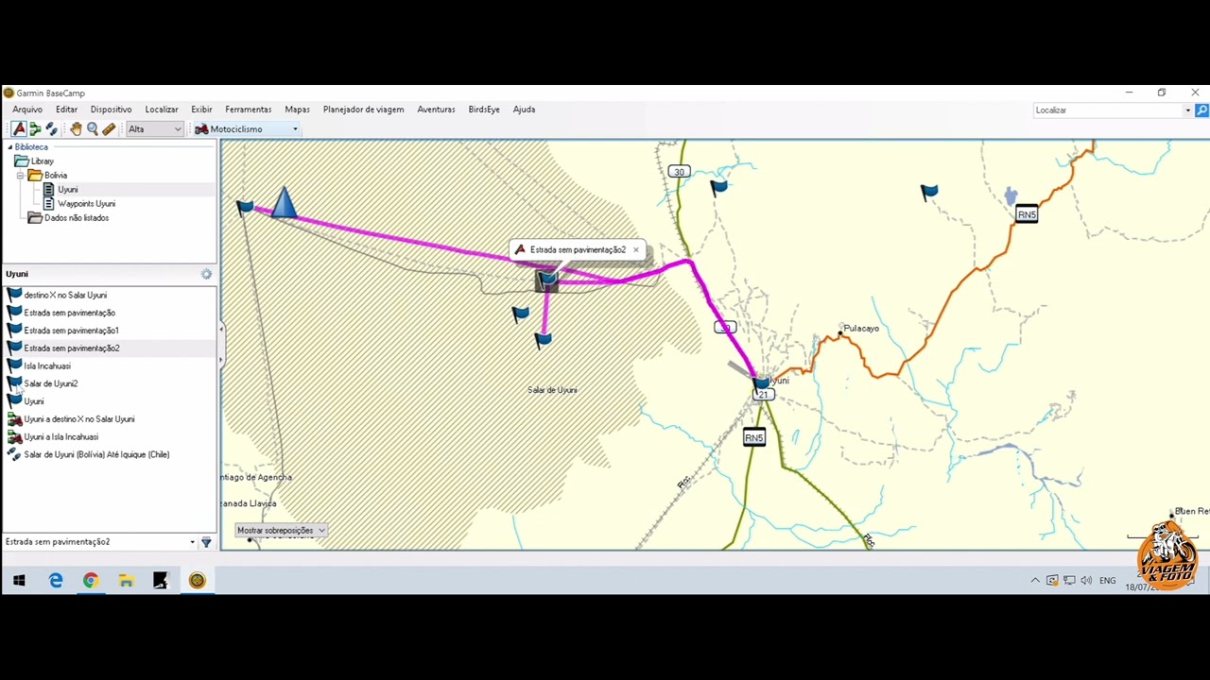Click the filter funnel icon
Screen dimensions: 1210x680
[x=206, y=543]
